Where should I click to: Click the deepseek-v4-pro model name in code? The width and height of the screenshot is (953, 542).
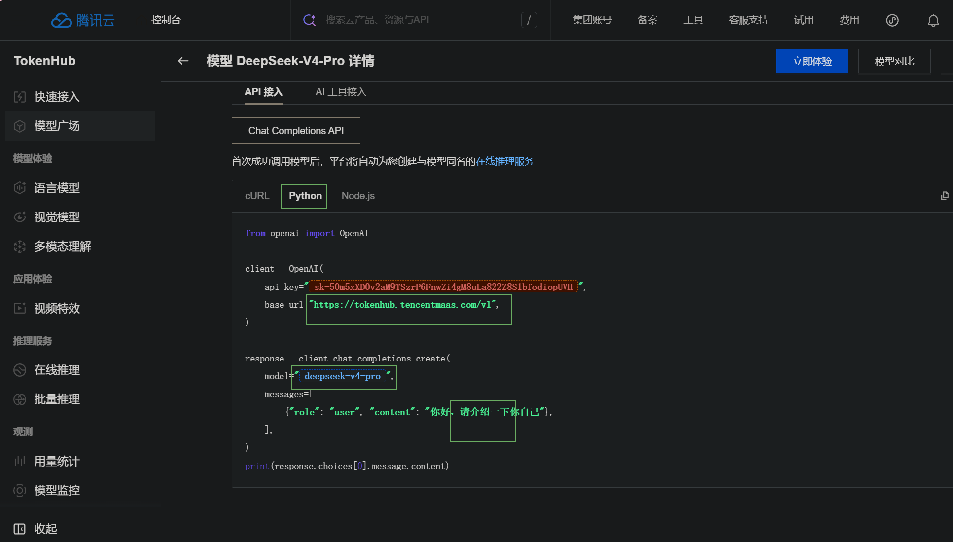tap(342, 376)
